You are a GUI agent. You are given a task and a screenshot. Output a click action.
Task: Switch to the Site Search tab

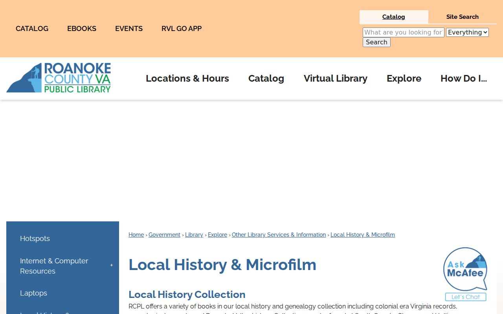point(462,17)
